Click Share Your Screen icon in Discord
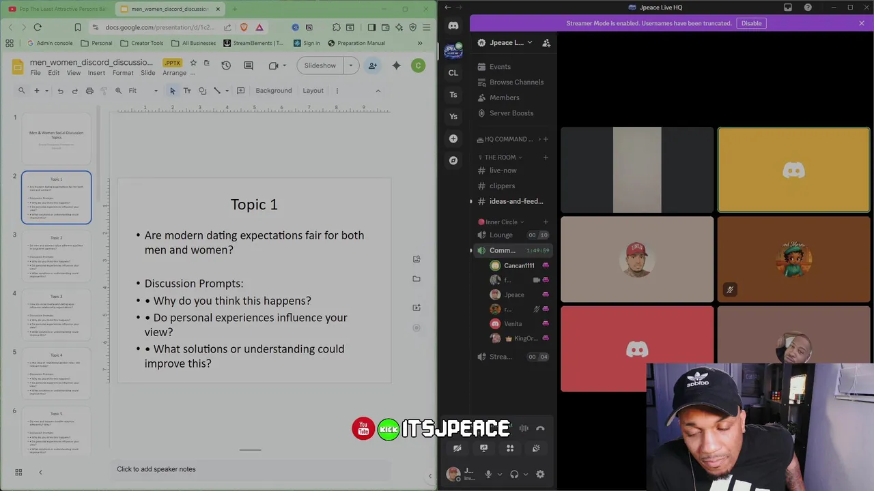The height and width of the screenshot is (491, 874). 483,448
